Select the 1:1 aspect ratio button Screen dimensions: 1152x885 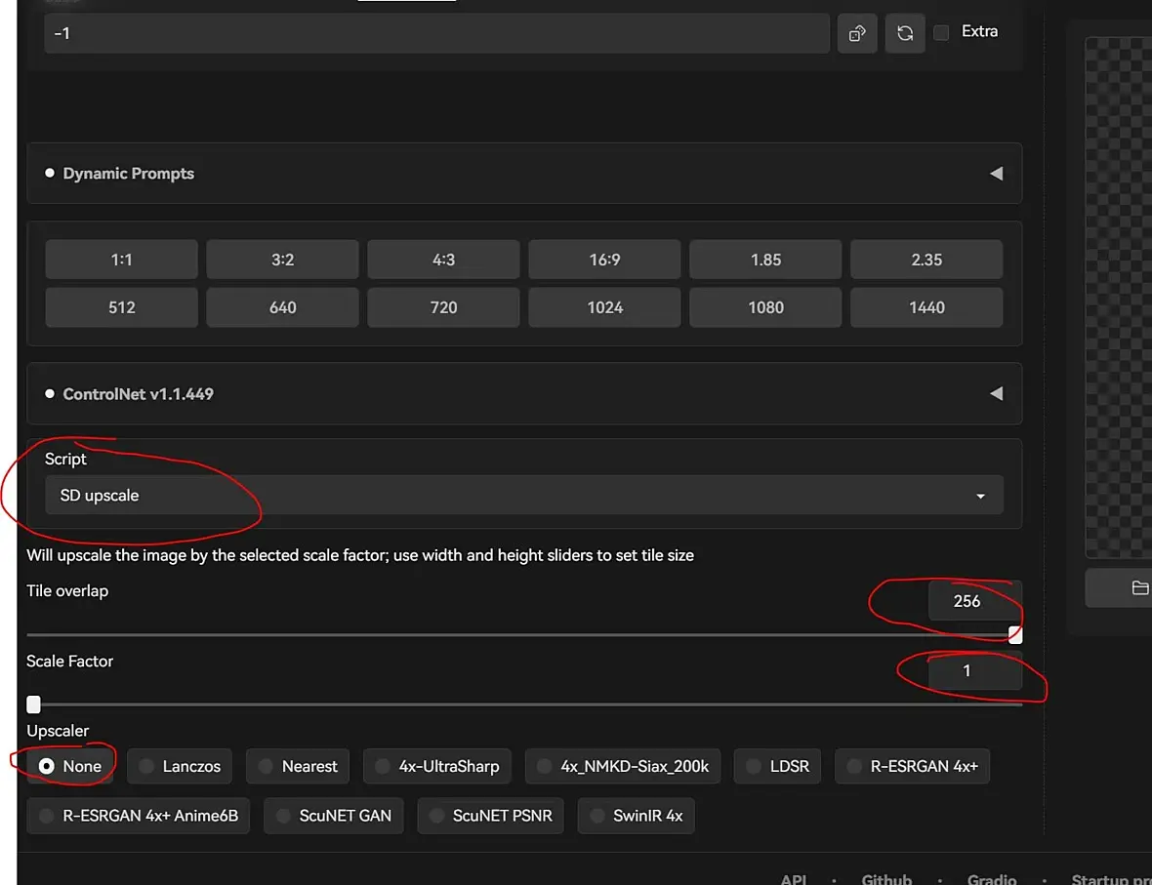point(121,260)
